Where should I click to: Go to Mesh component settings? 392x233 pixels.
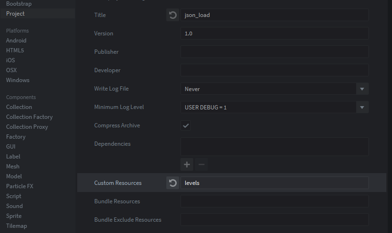coord(13,166)
